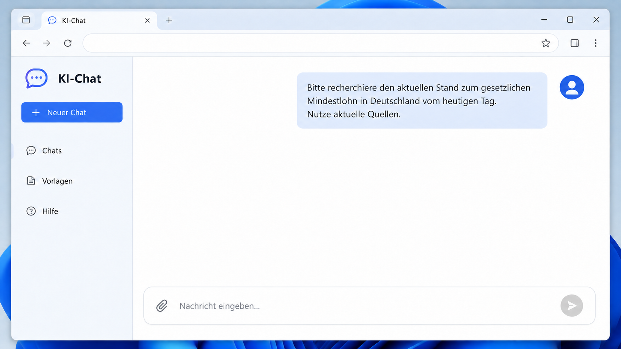
Task: Close the KI-Chat tab
Action: [x=147, y=20]
